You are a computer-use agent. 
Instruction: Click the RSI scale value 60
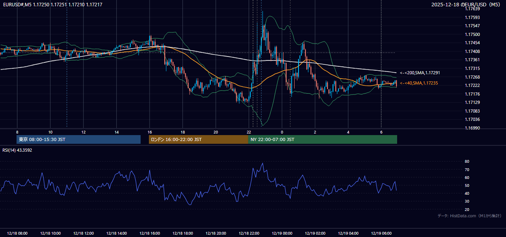[467, 178]
